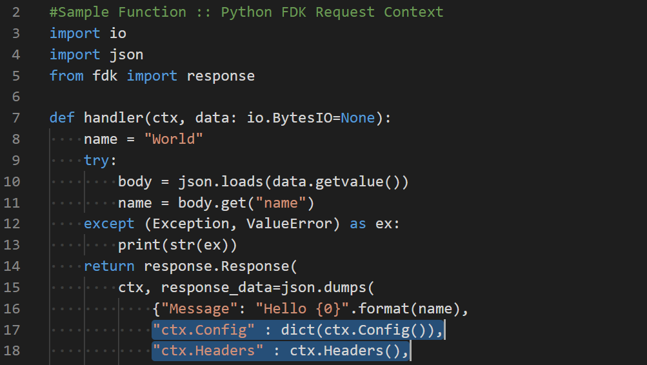Click the print(str(ex)) call
This screenshot has width=647, height=365.
pos(177,245)
